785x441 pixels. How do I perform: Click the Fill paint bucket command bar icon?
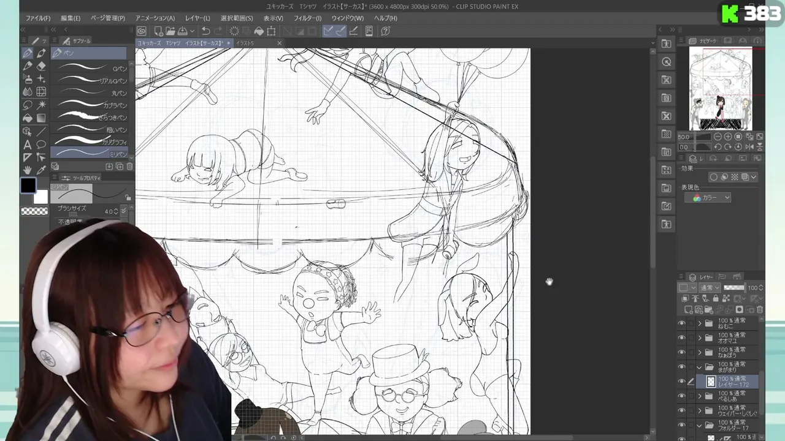[x=259, y=31]
